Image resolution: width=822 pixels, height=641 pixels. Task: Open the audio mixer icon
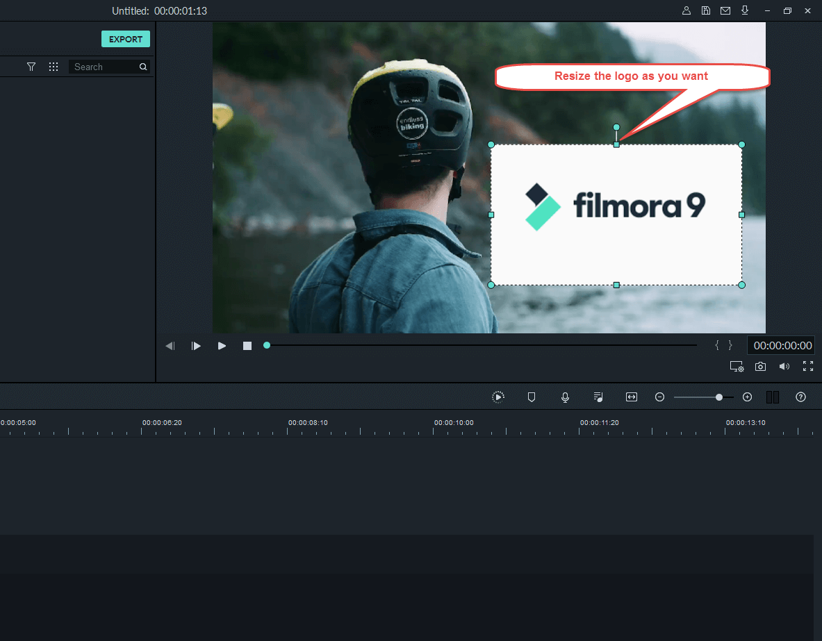pos(598,397)
